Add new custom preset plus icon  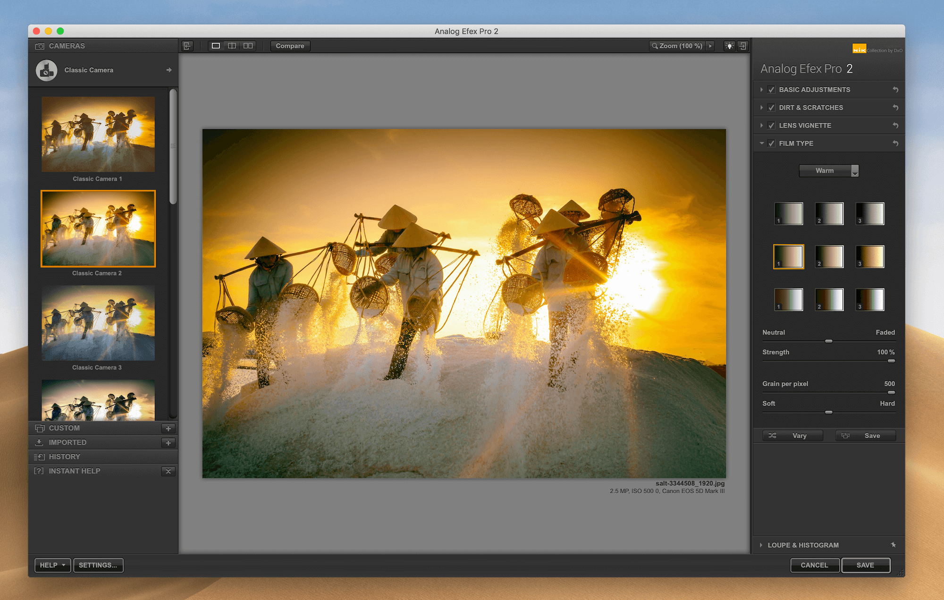click(168, 429)
